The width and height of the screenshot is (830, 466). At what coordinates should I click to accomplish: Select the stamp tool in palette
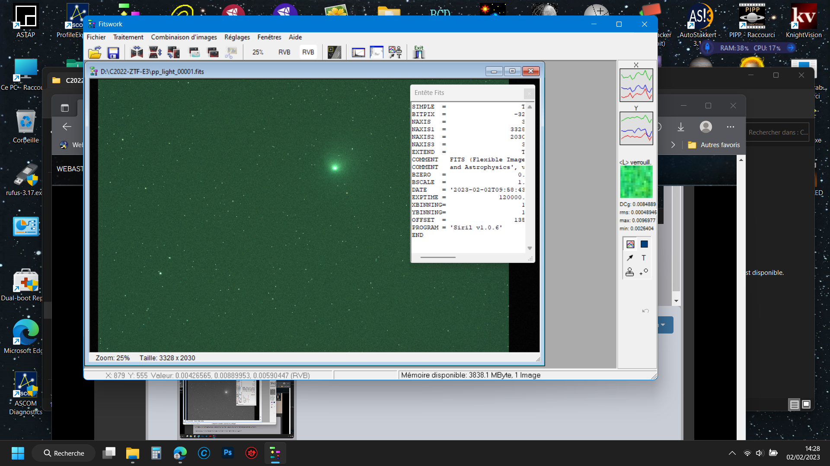click(x=630, y=272)
